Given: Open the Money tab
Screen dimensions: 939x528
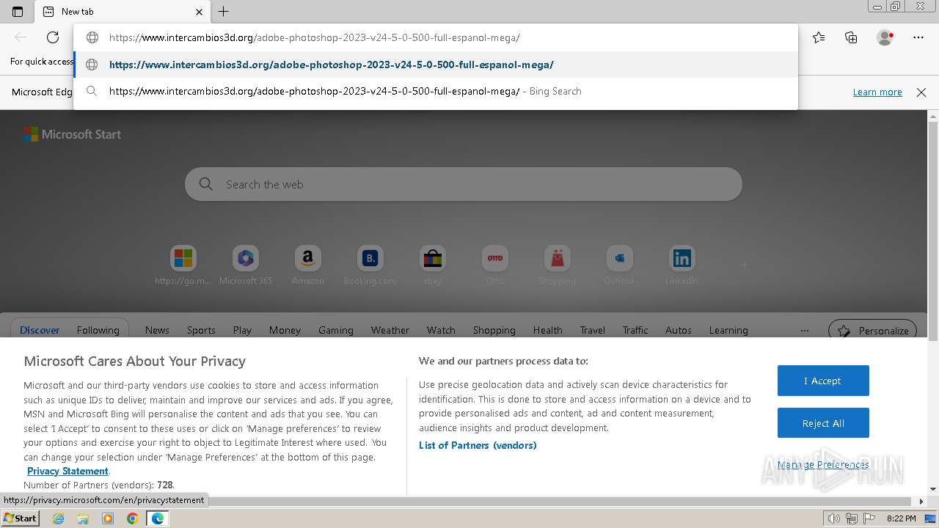Looking at the screenshot, I should (x=285, y=330).
